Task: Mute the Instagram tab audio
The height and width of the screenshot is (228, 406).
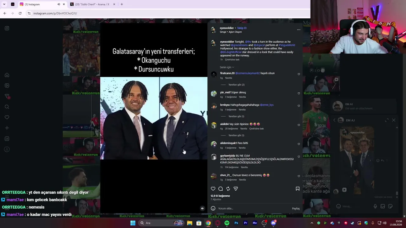Action: [x=59, y=4]
